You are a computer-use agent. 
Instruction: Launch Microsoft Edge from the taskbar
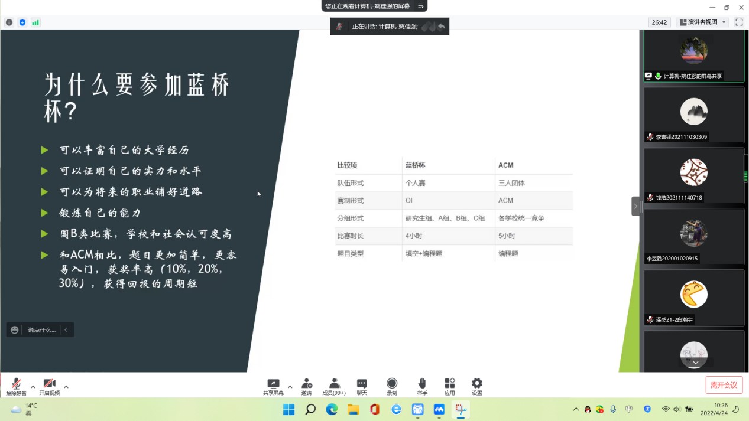click(332, 409)
